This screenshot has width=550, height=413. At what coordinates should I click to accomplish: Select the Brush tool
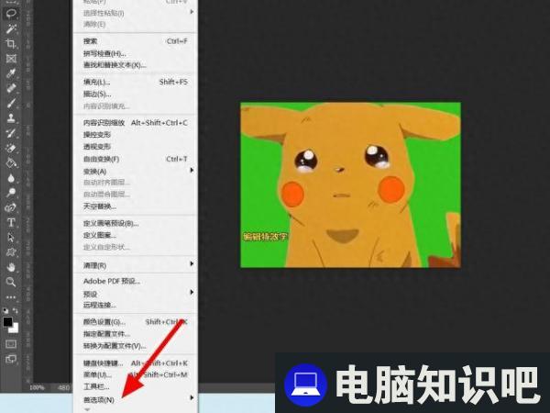(x=11, y=103)
